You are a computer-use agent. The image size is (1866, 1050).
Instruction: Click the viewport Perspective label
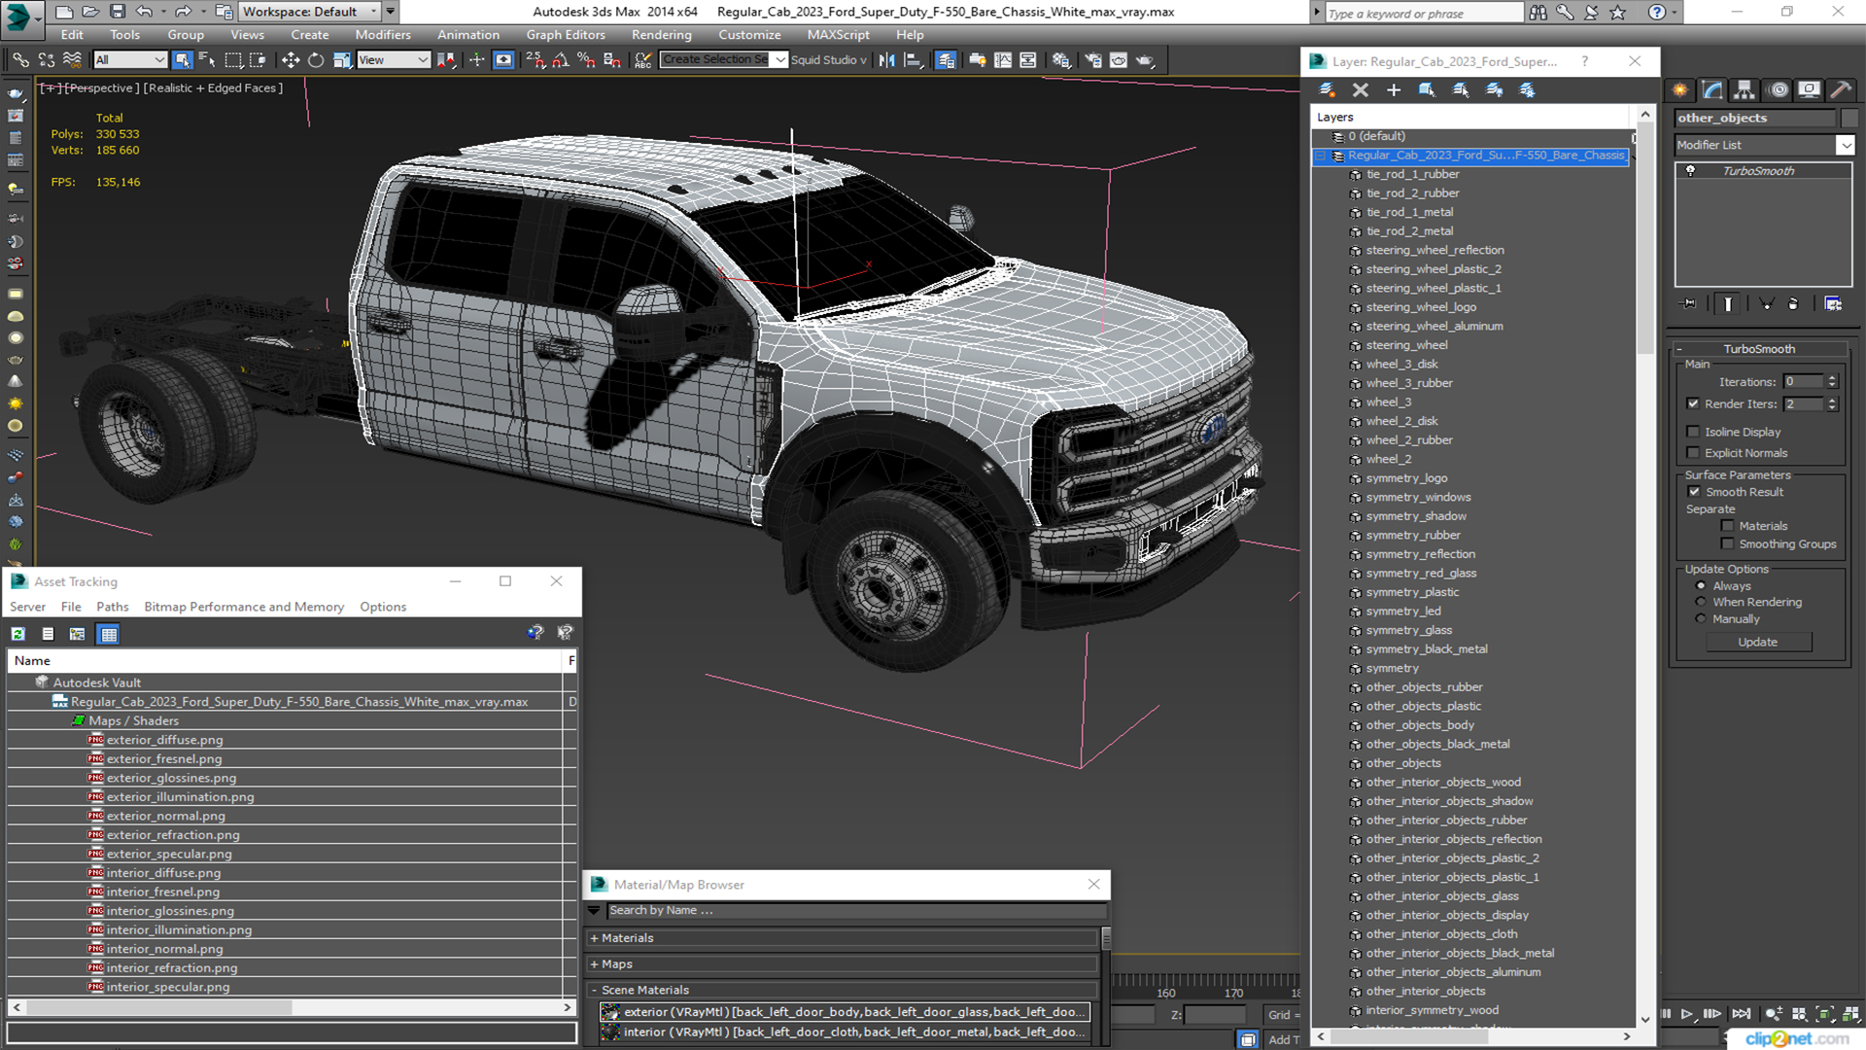coord(101,87)
